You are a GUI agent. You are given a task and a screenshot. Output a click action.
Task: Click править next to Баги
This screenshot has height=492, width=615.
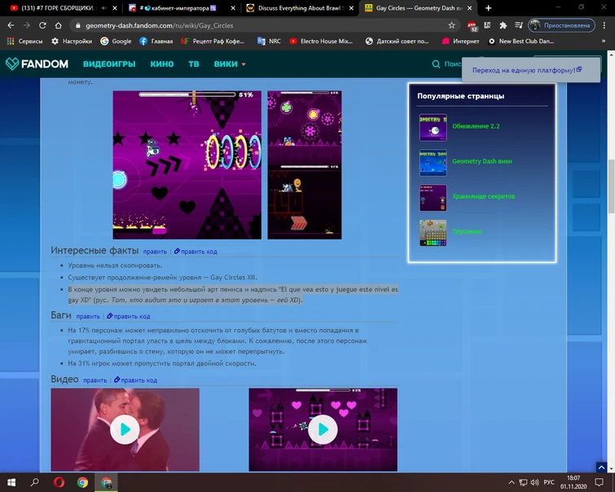[88, 316]
